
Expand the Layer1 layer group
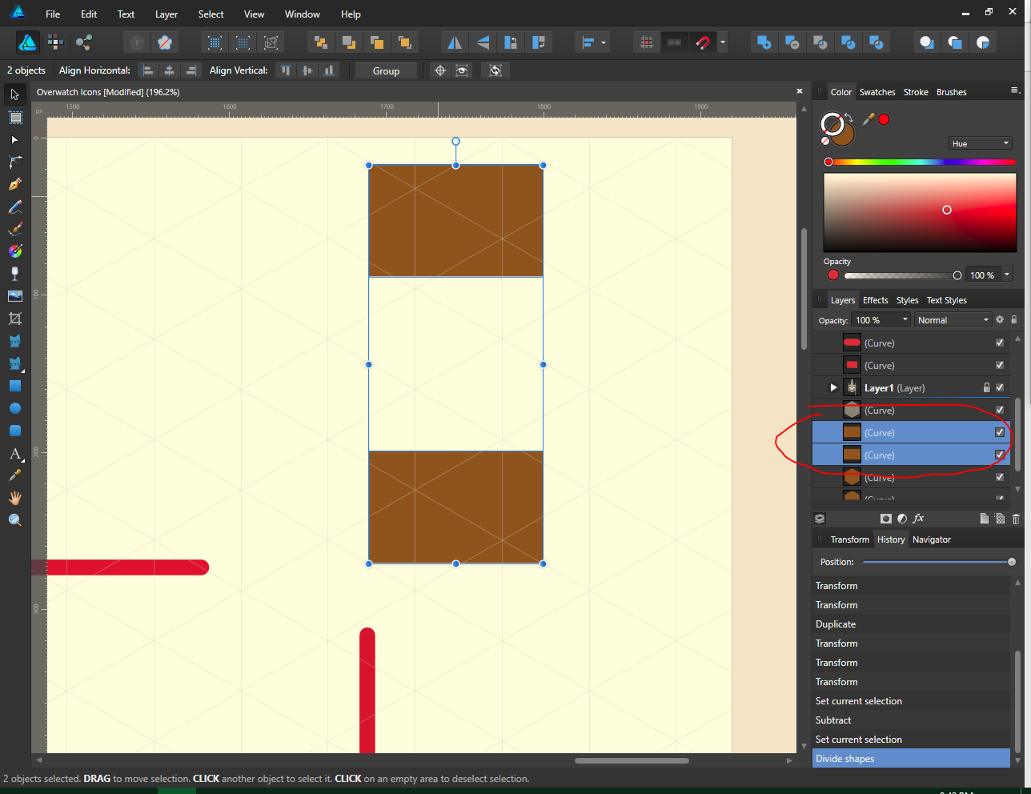pos(833,387)
